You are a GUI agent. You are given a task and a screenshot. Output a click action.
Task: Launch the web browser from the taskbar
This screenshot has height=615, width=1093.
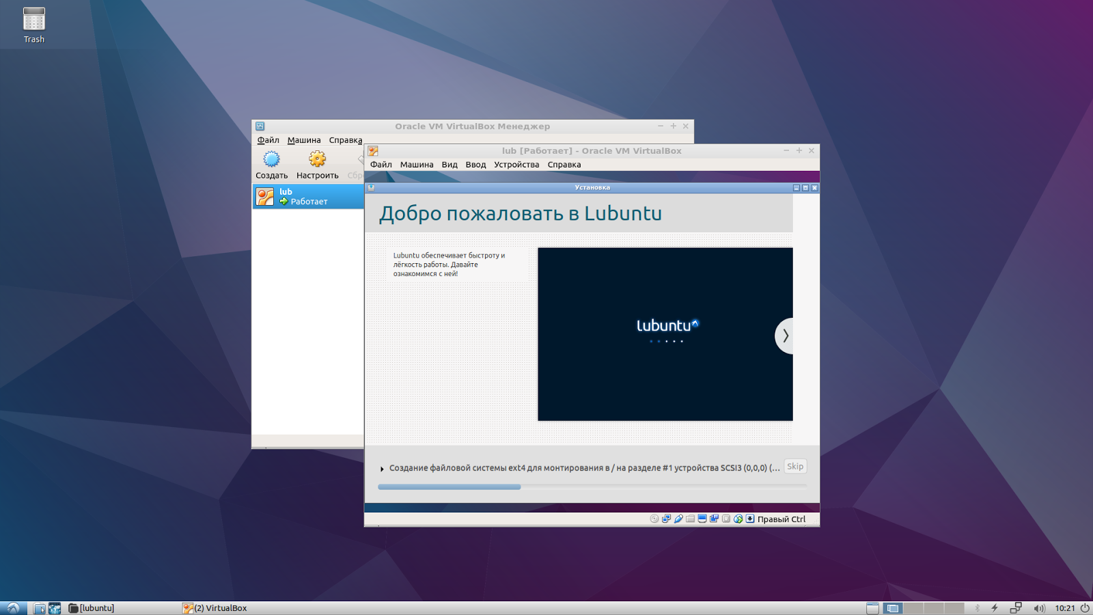[x=55, y=608]
